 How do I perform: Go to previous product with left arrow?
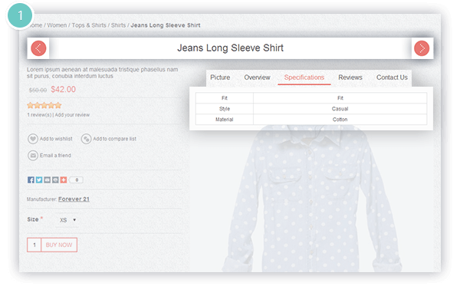pyautogui.click(x=38, y=48)
